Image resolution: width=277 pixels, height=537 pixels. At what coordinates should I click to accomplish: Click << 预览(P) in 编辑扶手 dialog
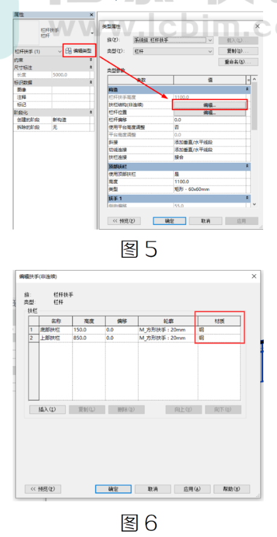point(43,489)
